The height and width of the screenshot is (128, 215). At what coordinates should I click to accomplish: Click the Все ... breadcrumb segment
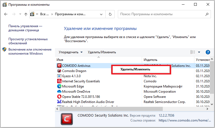coord(44,14)
